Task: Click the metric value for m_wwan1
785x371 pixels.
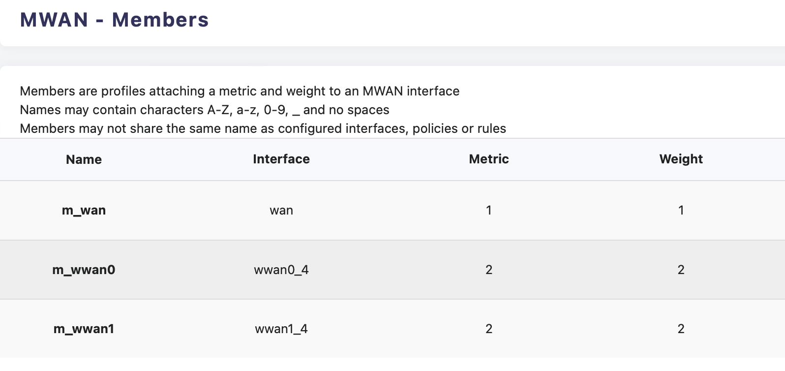Action: point(489,329)
